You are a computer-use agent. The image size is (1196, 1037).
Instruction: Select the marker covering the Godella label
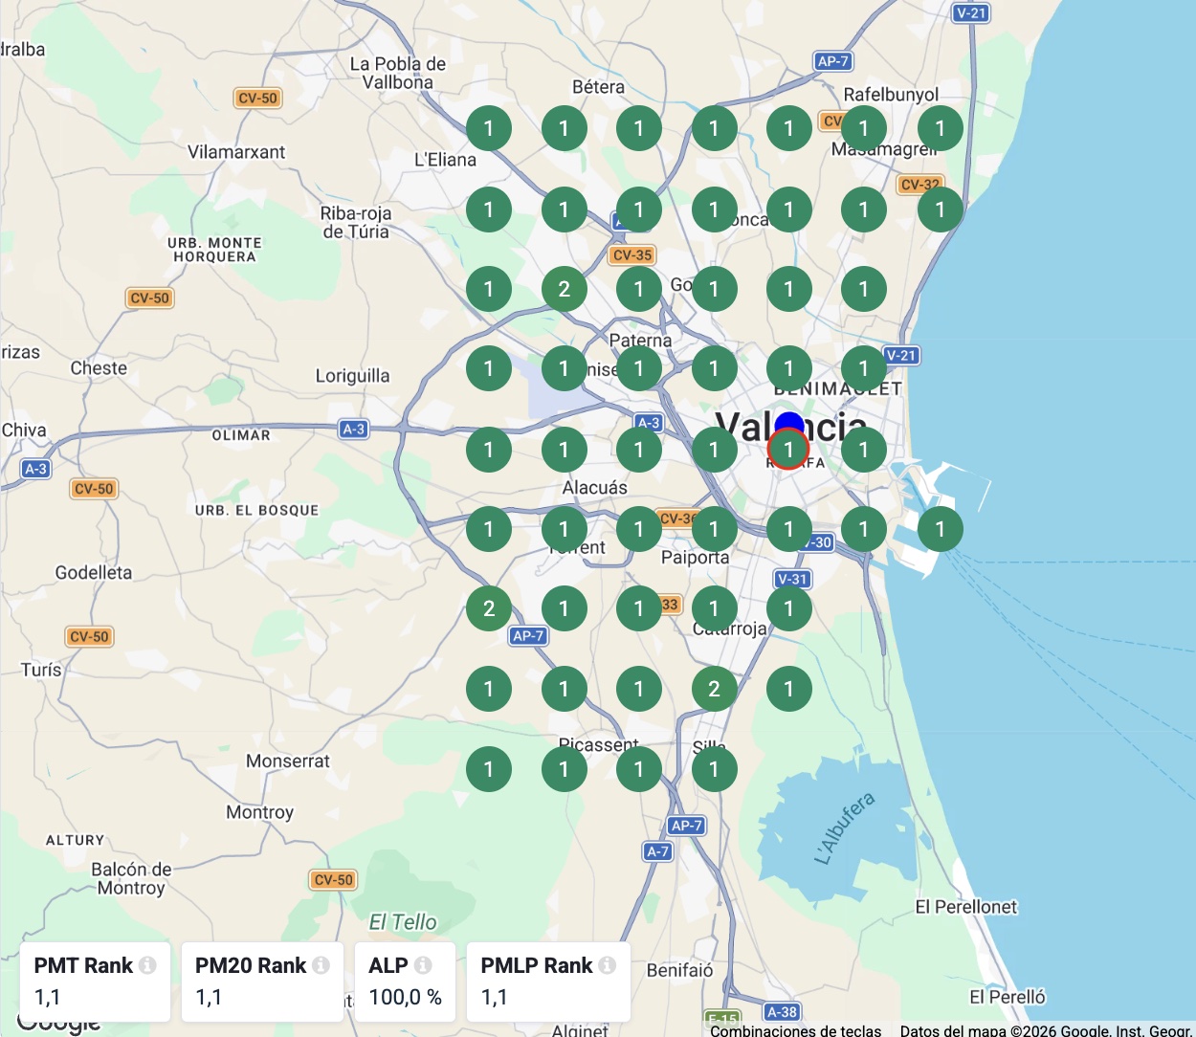tap(714, 289)
